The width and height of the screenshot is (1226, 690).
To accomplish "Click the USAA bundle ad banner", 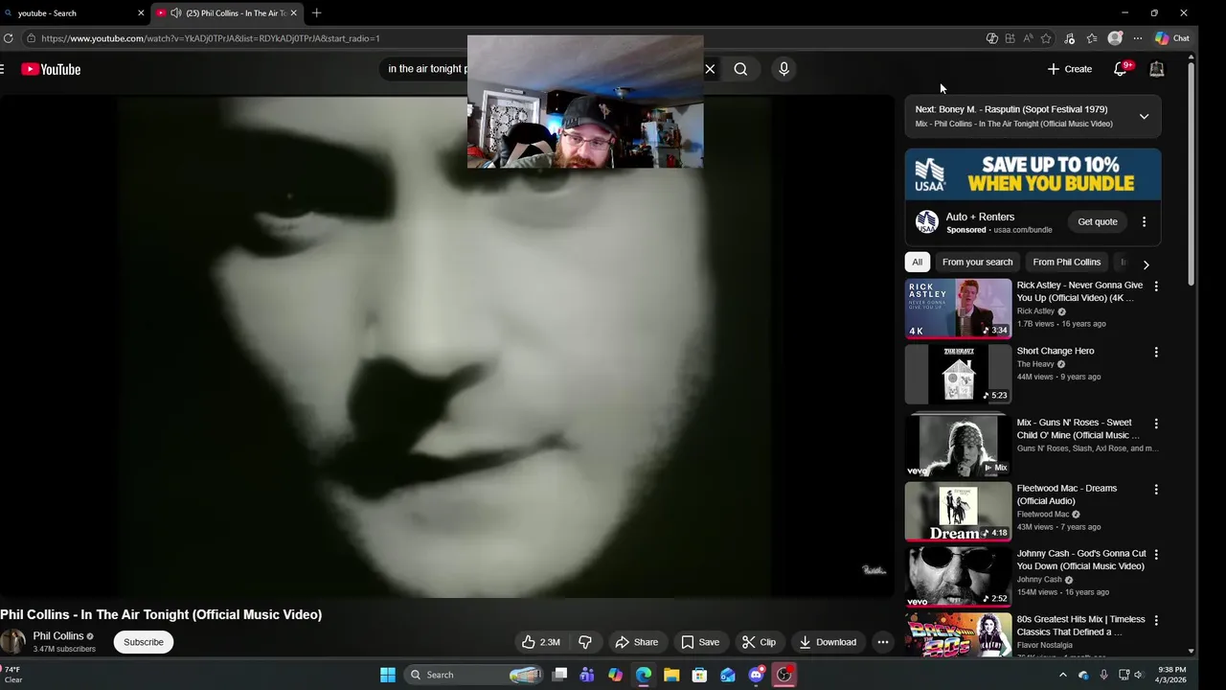I will click(x=1033, y=174).
